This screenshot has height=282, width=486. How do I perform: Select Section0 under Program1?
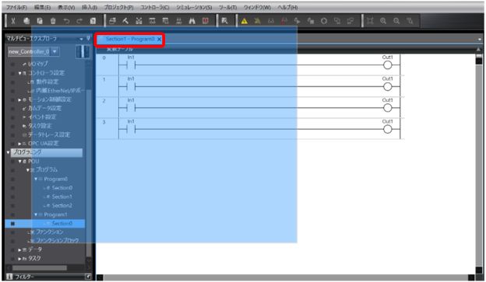coord(62,223)
